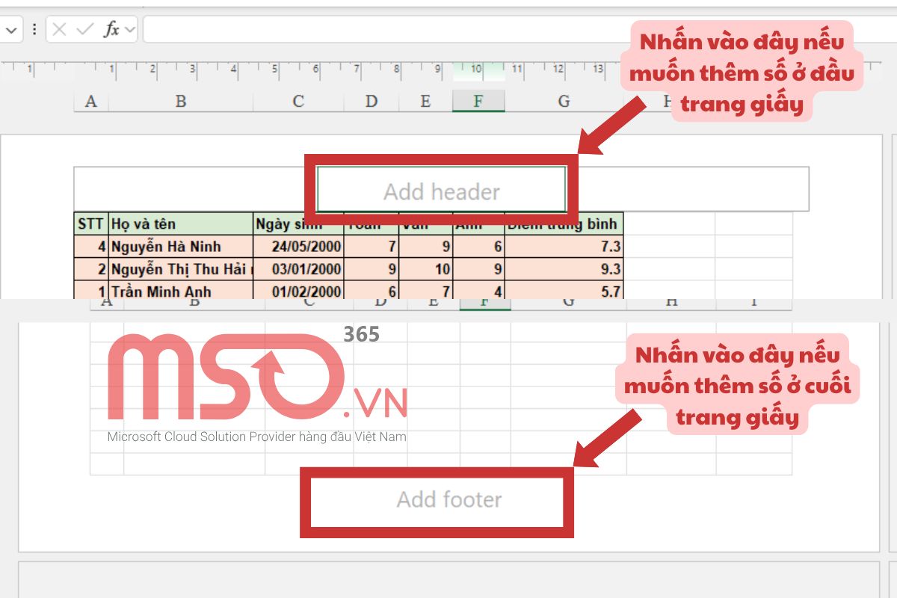Screen dimensions: 897x598
Task: Click score '10' in Nguyễn Thị Thu Hải row
Action: point(425,269)
